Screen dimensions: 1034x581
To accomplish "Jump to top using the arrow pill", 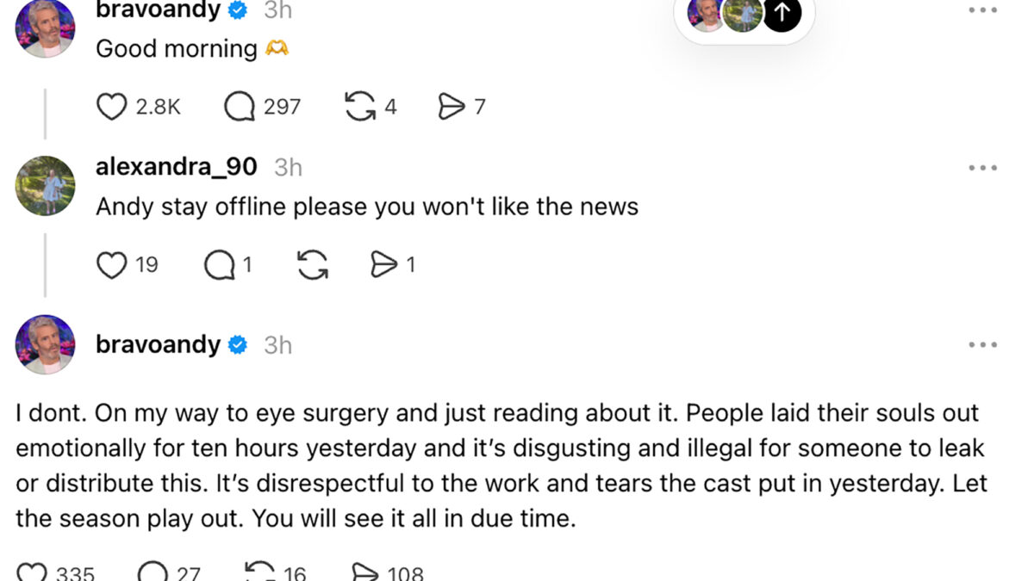I will [782, 13].
